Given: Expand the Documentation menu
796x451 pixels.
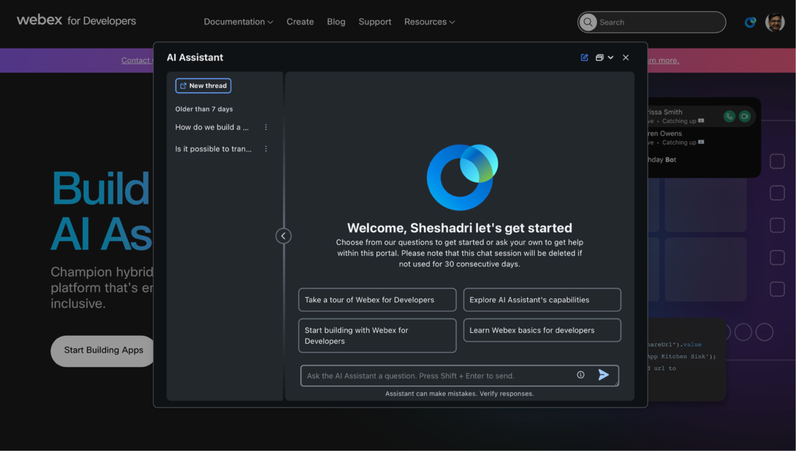Looking at the screenshot, I should (x=238, y=22).
